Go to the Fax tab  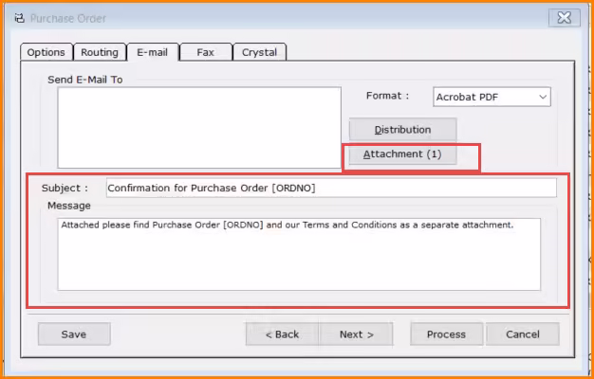(206, 52)
